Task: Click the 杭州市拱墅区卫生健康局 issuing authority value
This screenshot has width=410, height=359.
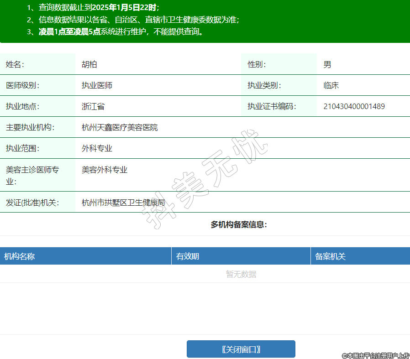Action: pos(123,203)
